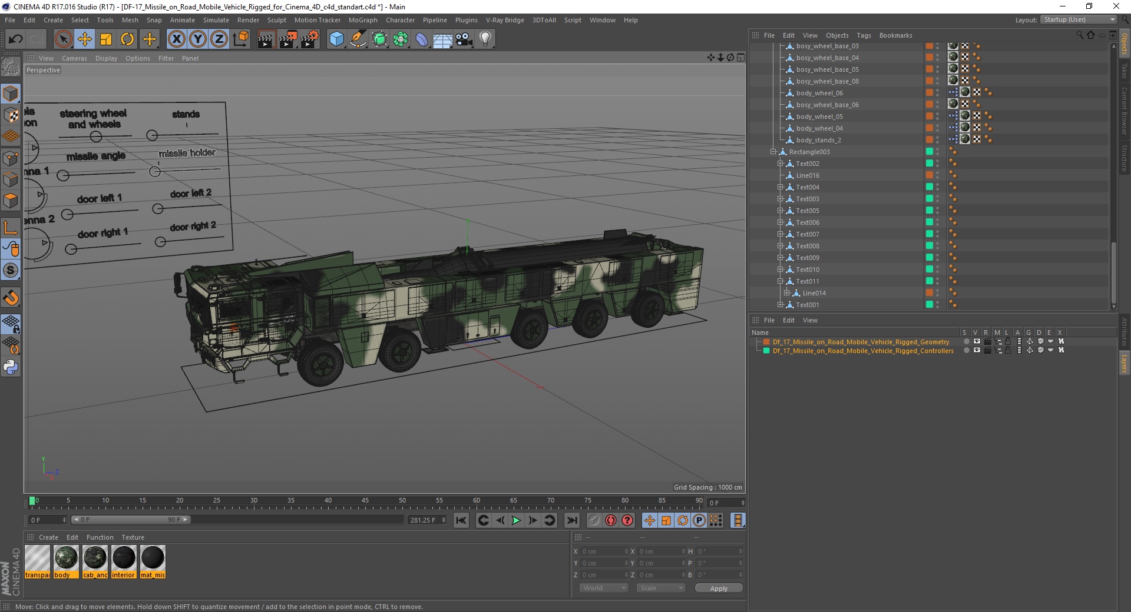Toggle Z axis lock
The width and height of the screenshot is (1131, 612).
point(219,39)
